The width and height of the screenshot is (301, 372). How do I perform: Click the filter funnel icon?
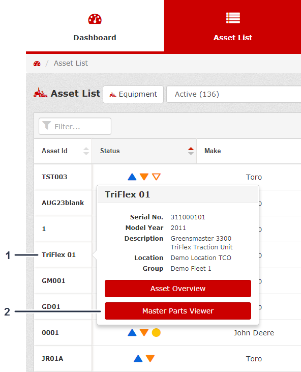[x=47, y=126]
